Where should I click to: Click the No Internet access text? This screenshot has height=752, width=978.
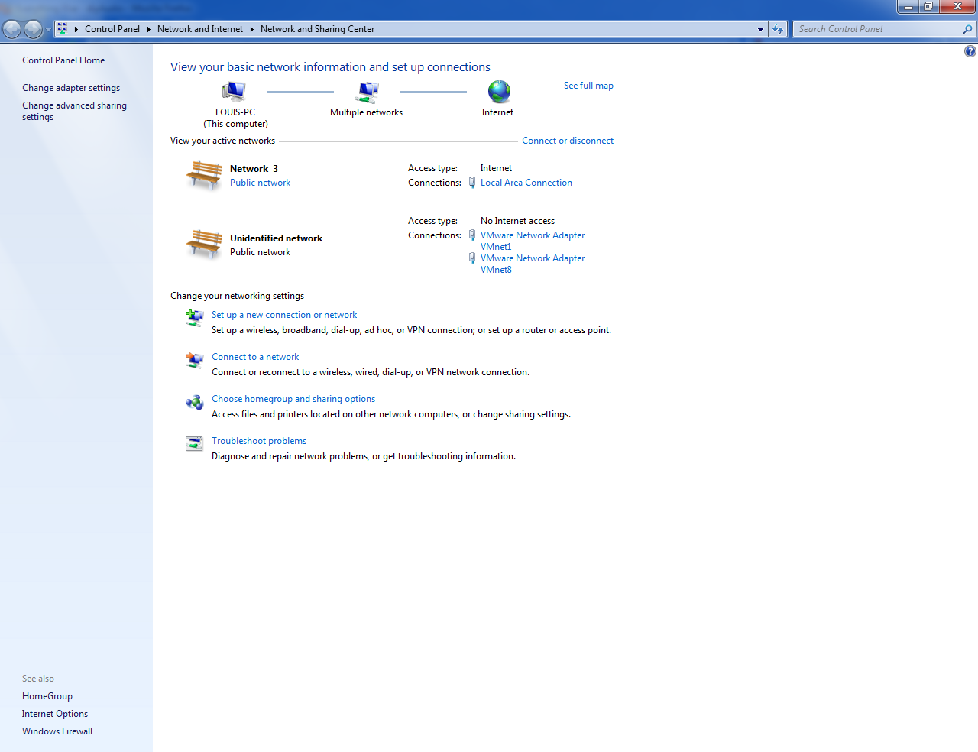point(517,221)
